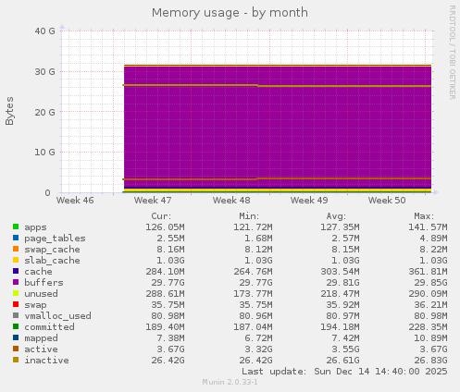The height and width of the screenshot is (392, 460).
Task: Click the blue page_tables legend swatch
Action: (16, 238)
